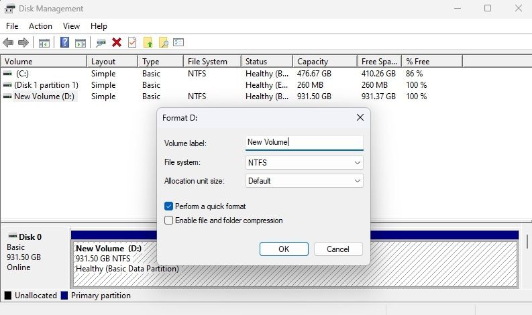Close the Format D: dialog
The width and height of the screenshot is (532, 315).
click(360, 118)
